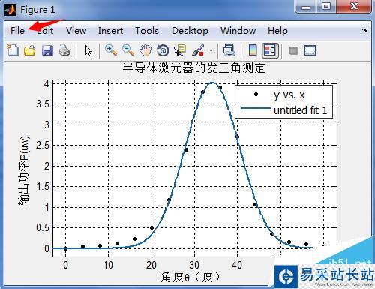
Task: Print the figure with the printer icon
Action: (x=64, y=50)
